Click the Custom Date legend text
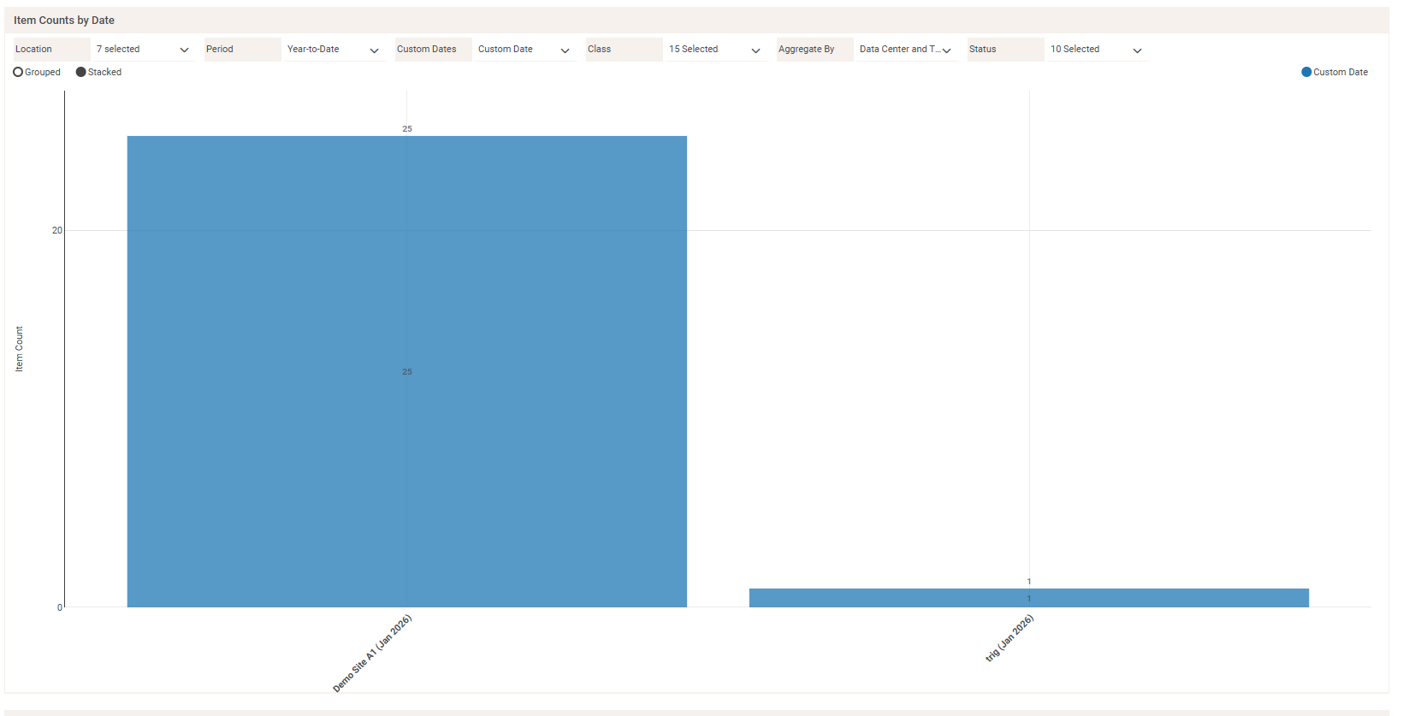 [1340, 73]
